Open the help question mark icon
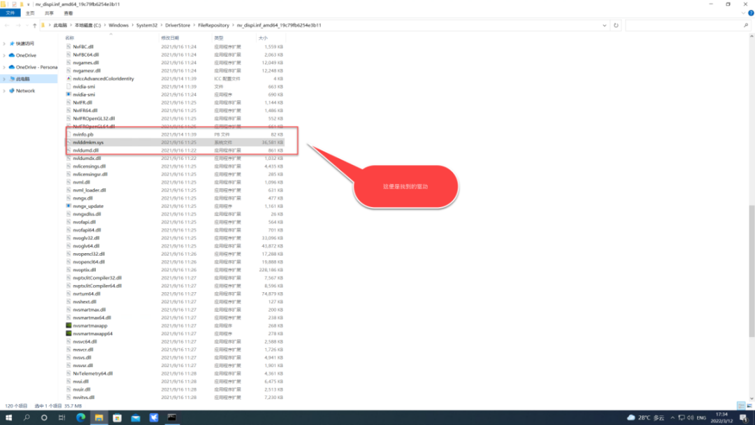 [751, 13]
